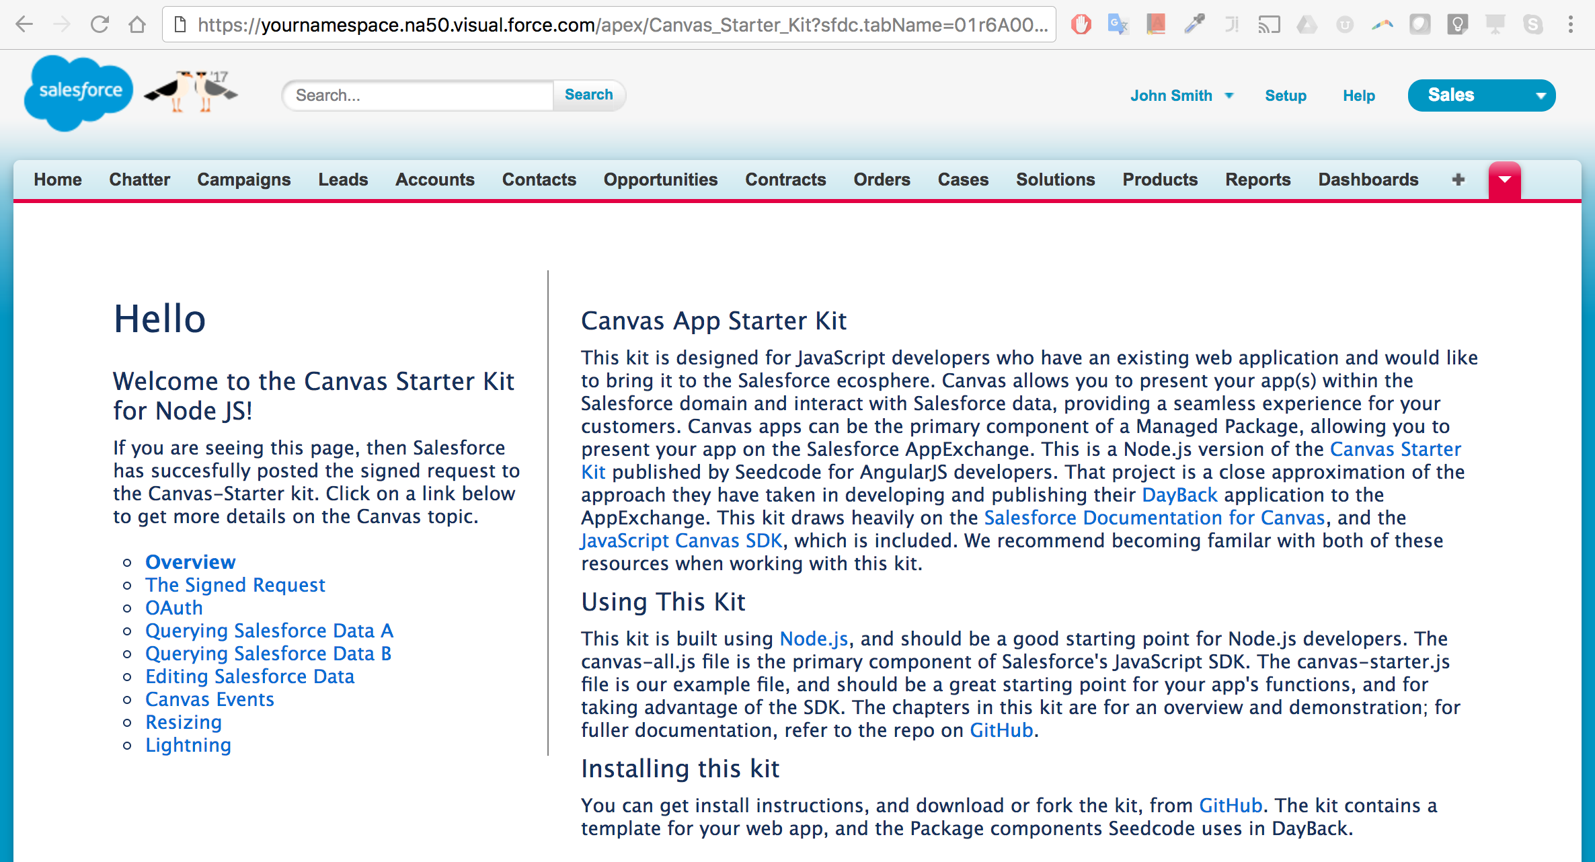Open the Dashboards tab
The width and height of the screenshot is (1595, 862).
pos(1368,180)
